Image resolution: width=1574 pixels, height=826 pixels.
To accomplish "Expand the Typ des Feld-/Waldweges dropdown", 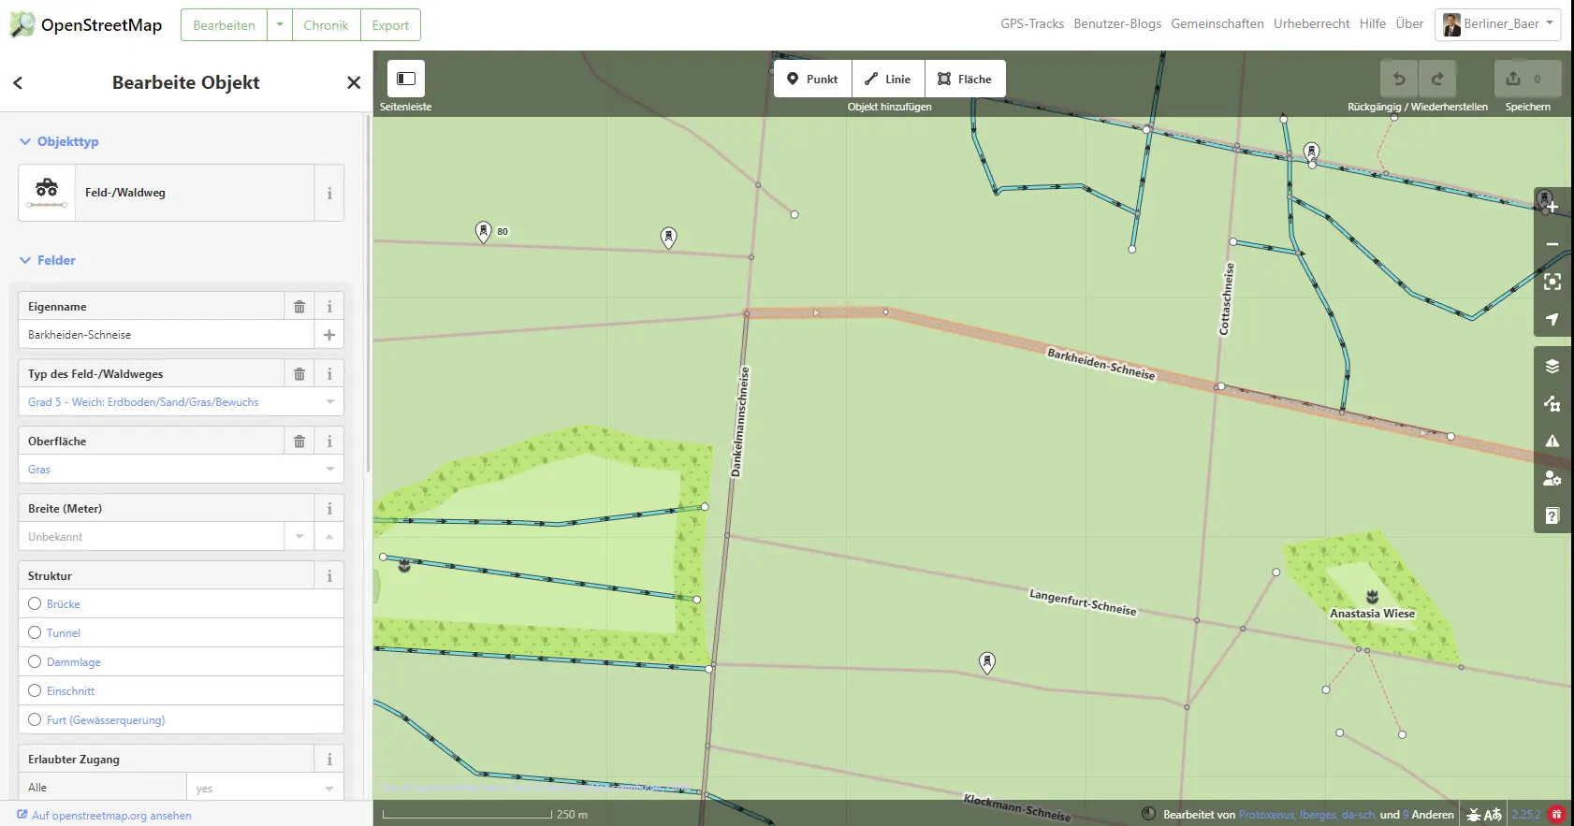I will (180, 402).
